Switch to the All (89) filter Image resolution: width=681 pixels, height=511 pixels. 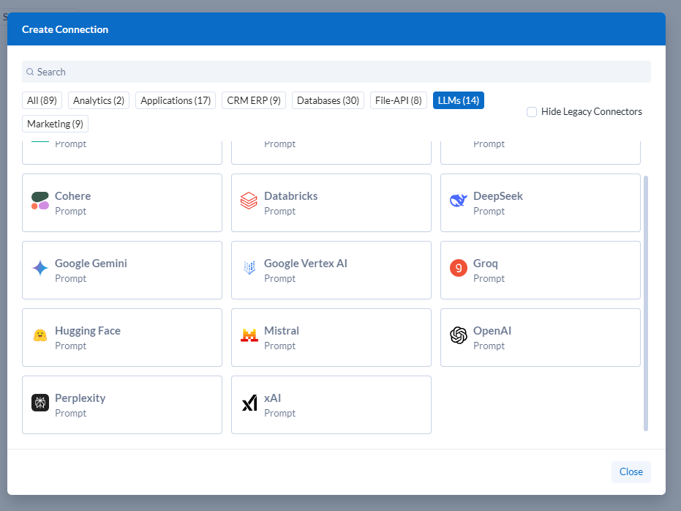tap(42, 100)
